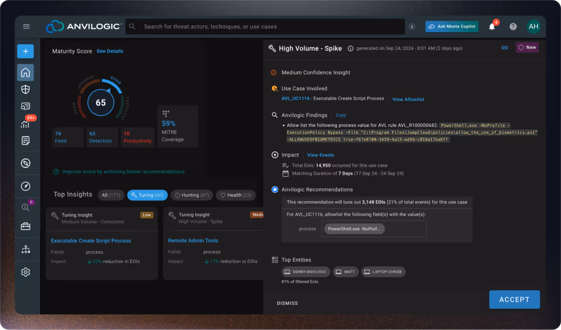Click Copy next to Anvilogic Findings
Viewport: 561px width, 330px height.
[341, 115]
